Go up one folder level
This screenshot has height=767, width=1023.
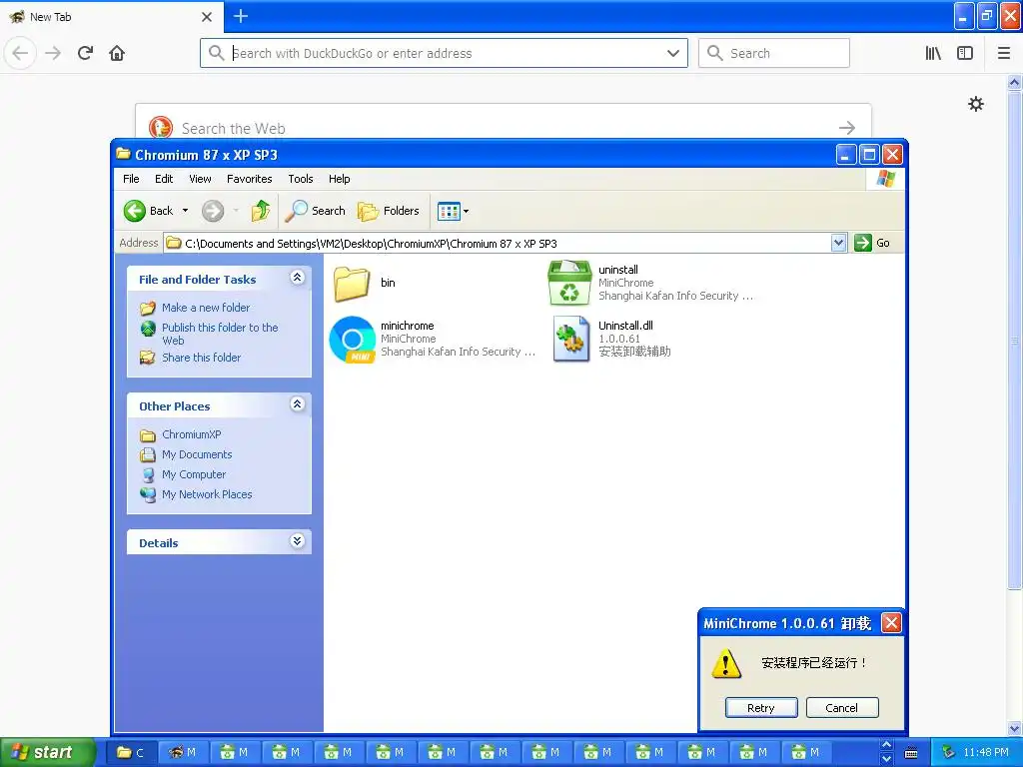[261, 211]
